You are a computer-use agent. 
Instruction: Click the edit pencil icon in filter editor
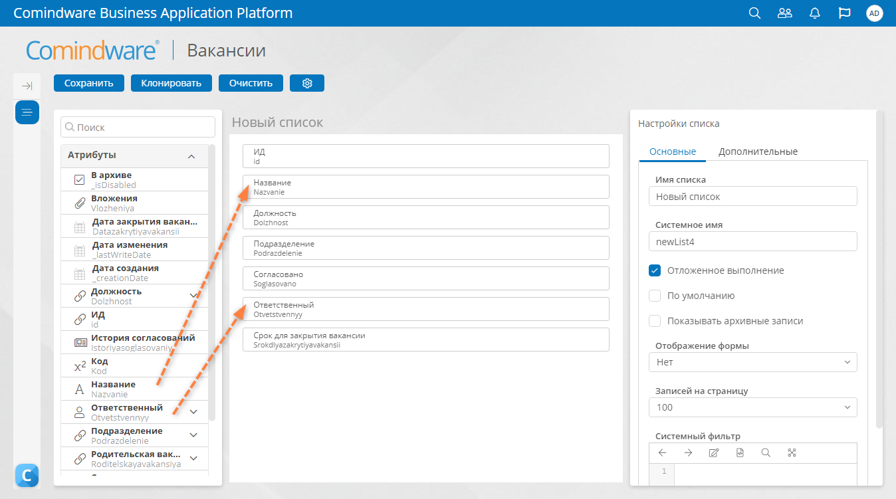click(714, 452)
